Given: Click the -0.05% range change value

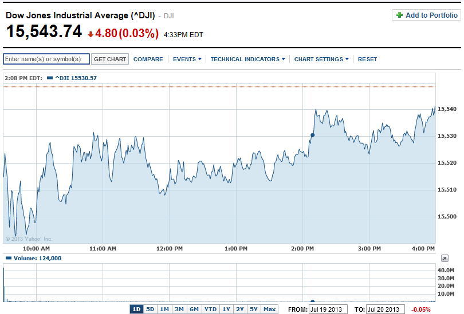Looking at the screenshot, I should 421,309.
